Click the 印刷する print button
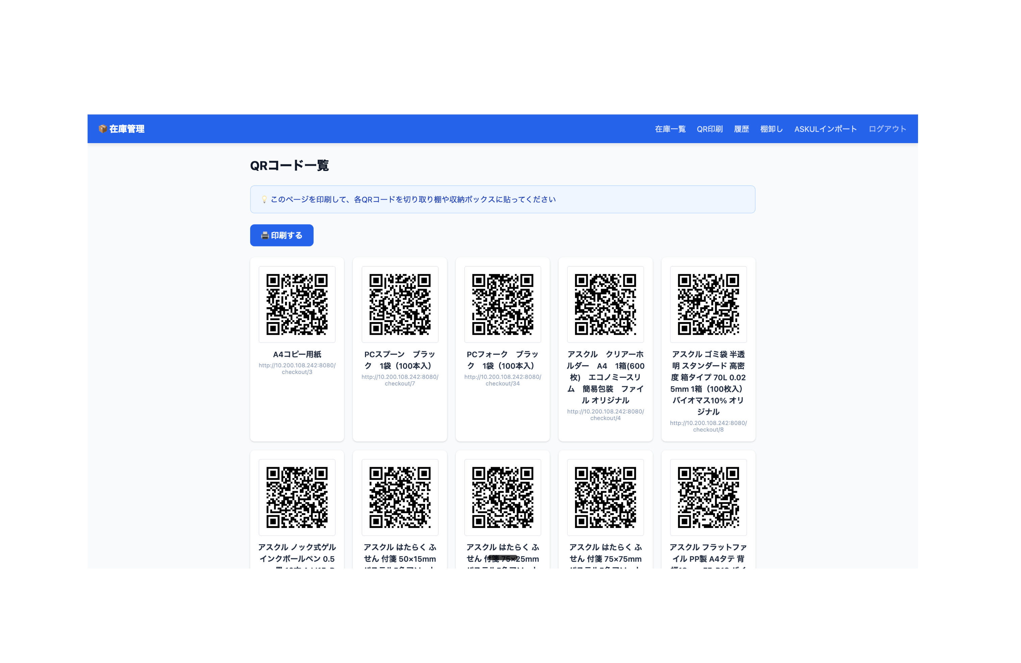The width and height of the screenshot is (1021, 663). point(282,235)
